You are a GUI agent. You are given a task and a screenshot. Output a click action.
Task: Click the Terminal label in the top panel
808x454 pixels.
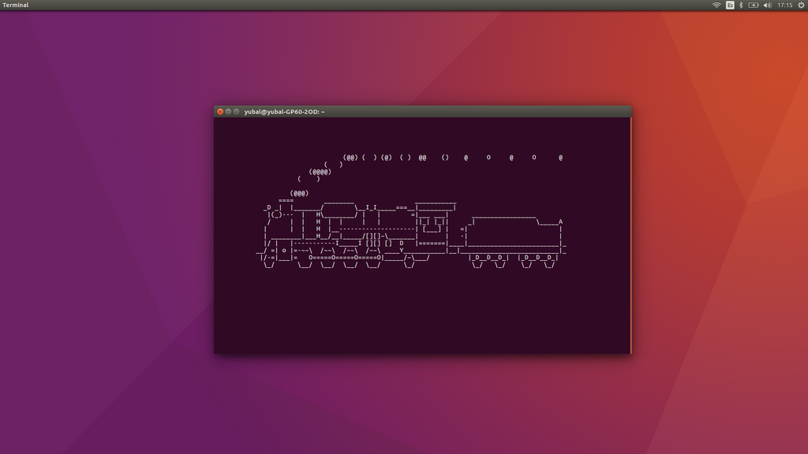(x=16, y=5)
